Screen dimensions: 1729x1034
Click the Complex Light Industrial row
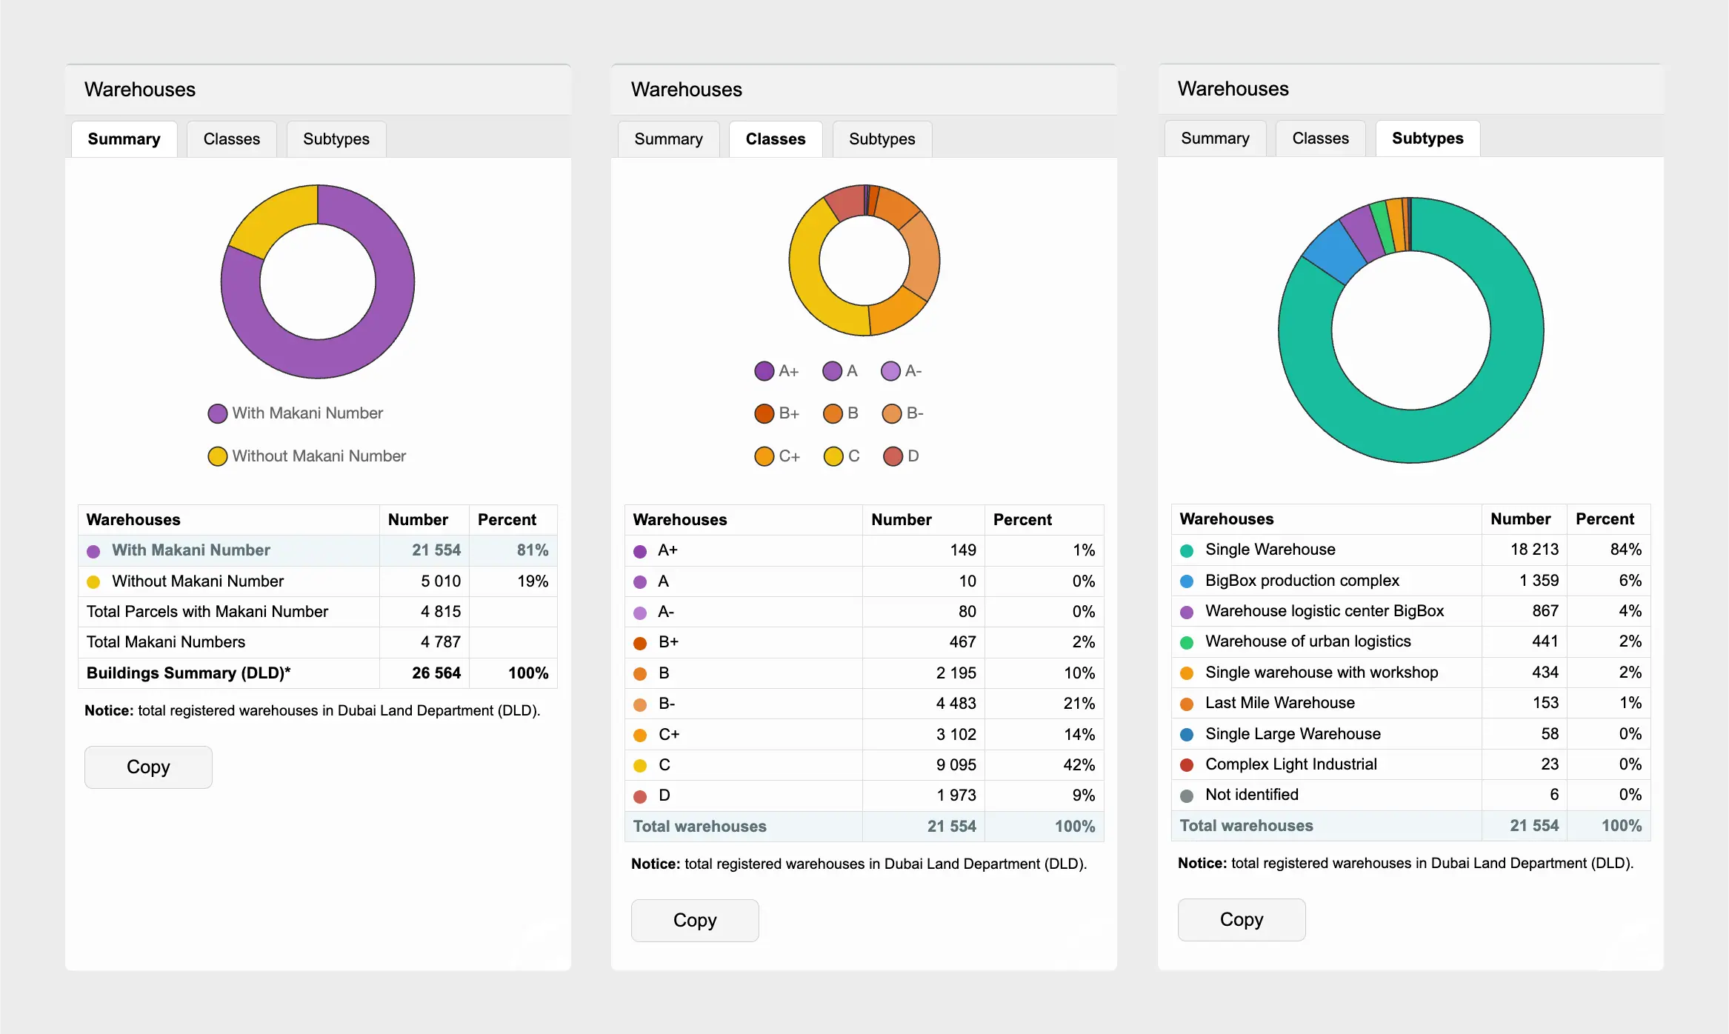1411,764
